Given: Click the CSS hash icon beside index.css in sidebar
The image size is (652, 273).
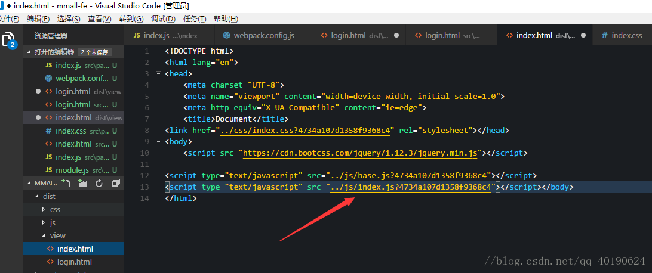Looking at the screenshot, I should [48, 131].
